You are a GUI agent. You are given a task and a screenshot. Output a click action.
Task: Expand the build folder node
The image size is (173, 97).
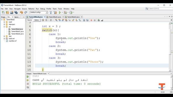point(4,22)
